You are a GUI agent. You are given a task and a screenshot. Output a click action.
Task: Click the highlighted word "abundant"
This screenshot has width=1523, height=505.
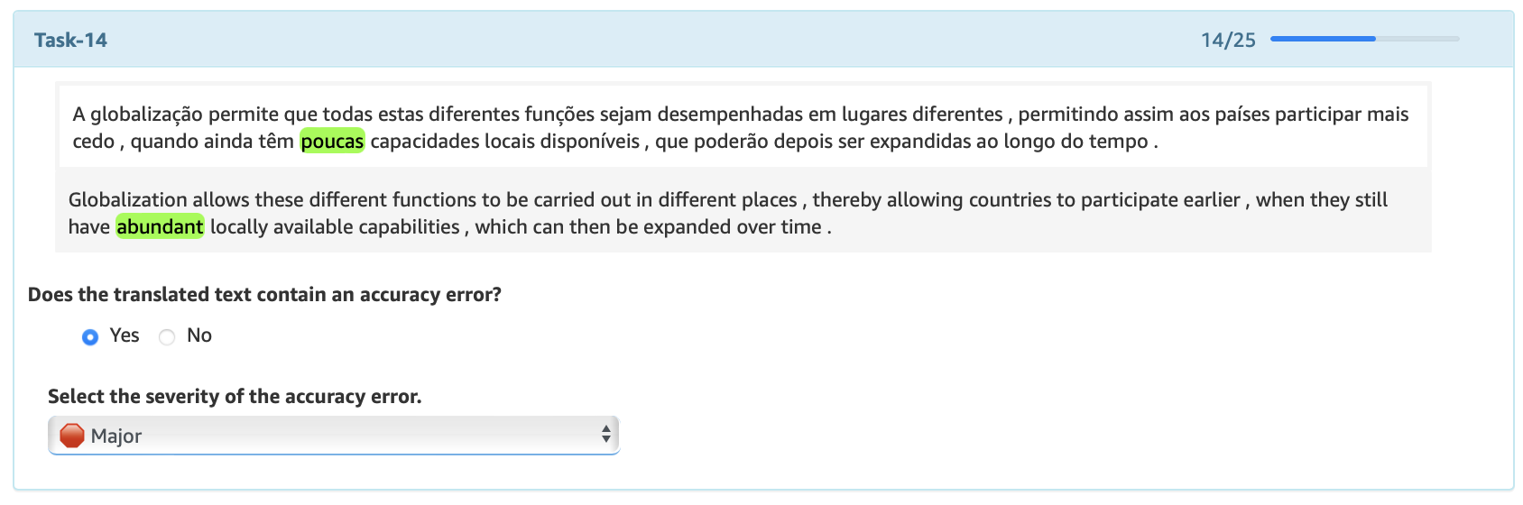160,227
